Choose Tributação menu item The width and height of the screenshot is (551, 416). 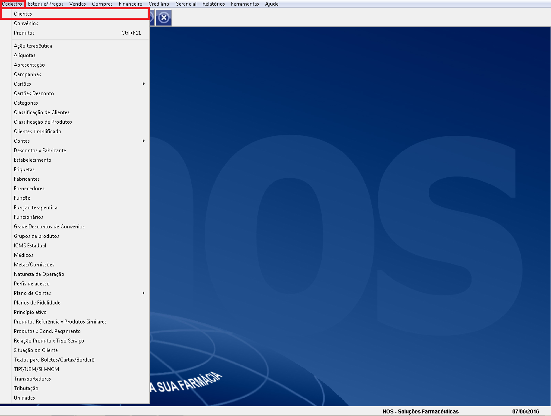26,388
